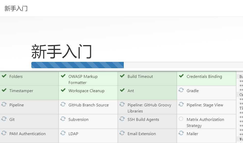The height and width of the screenshot is (143, 243).
Task: Click the sync icon beside Mailer
Action: (181, 133)
